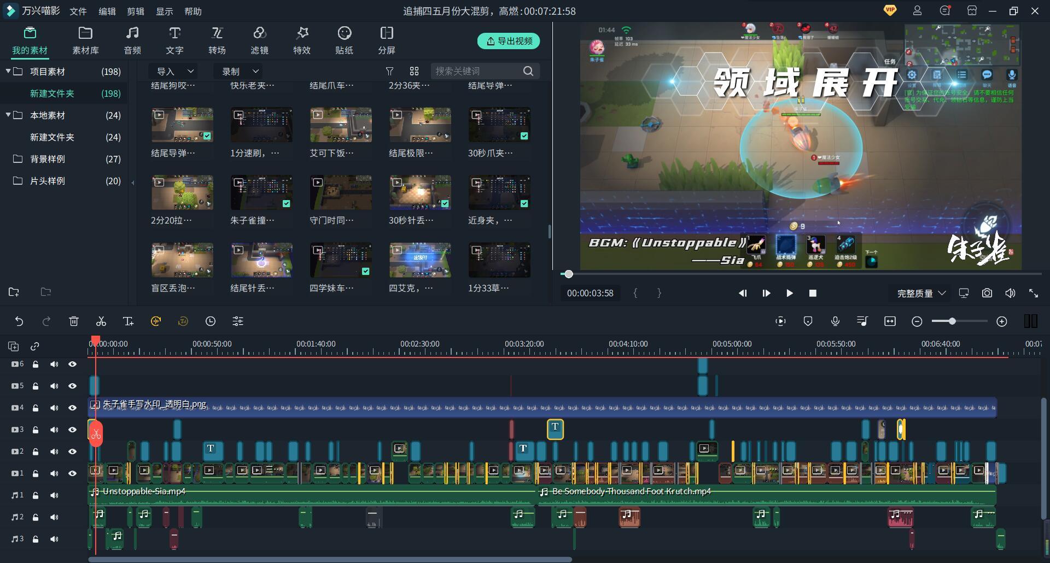The image size is (1050, 563).
Task: Click the timeline horizontal scrollbar
Action: tap(330, 560)
